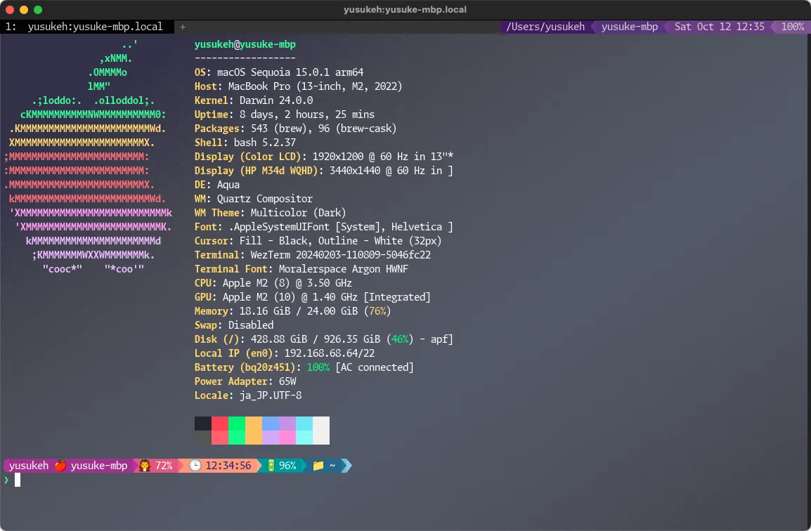Click the battery icon next to 96%

(x=271, y=466)
